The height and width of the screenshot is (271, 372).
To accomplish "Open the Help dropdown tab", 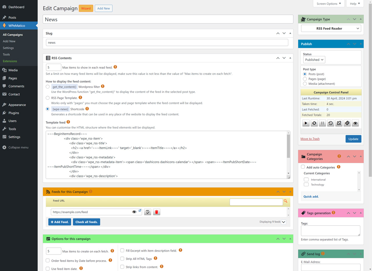I will click(x=355, y=3).
